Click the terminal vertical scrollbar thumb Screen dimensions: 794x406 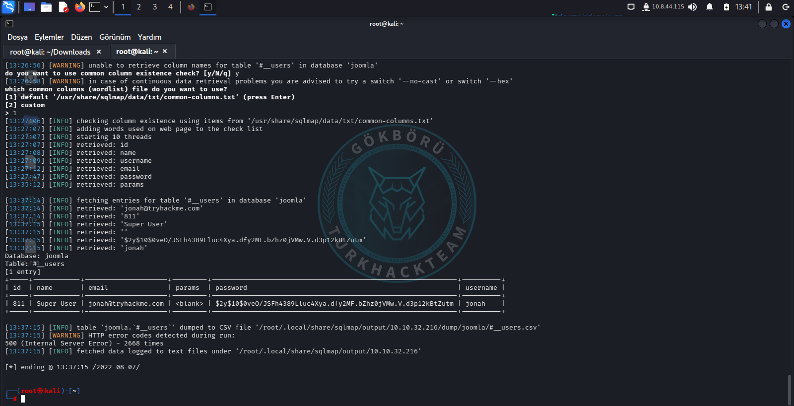(790, 390)
